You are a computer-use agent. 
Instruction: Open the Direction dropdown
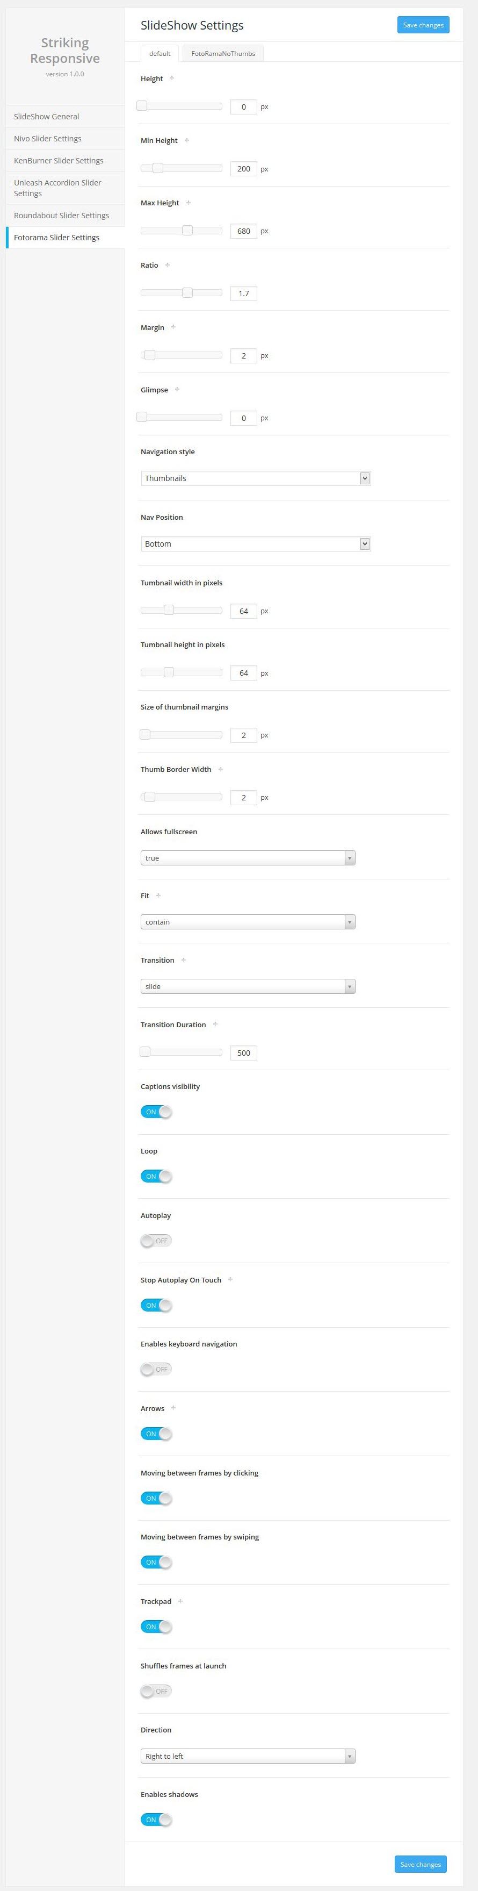click(x=248, y=1756)
